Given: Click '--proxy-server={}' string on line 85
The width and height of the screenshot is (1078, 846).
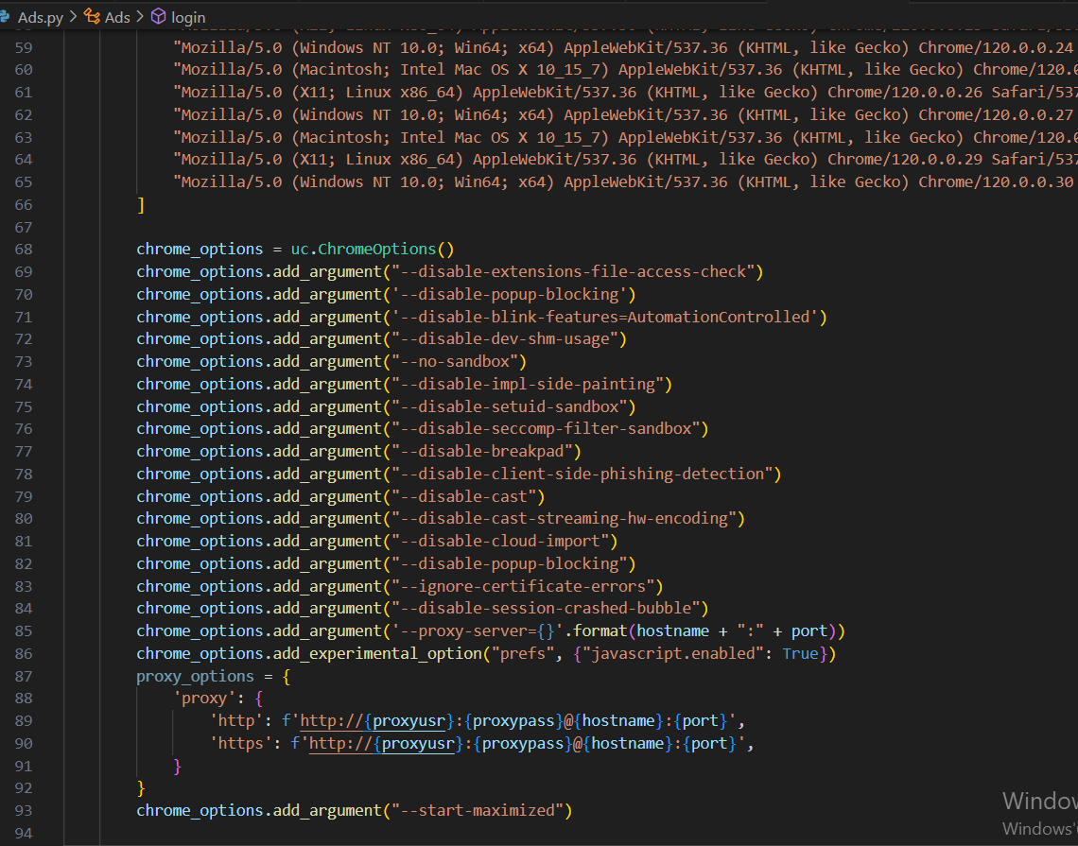Looking at the screenshot, I should pyautogui.click(x=478, y=630).
